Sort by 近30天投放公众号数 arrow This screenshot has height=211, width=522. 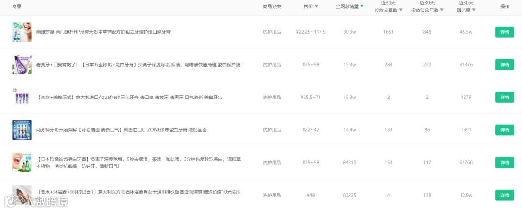pyautogui.click(x=442, y=10)
